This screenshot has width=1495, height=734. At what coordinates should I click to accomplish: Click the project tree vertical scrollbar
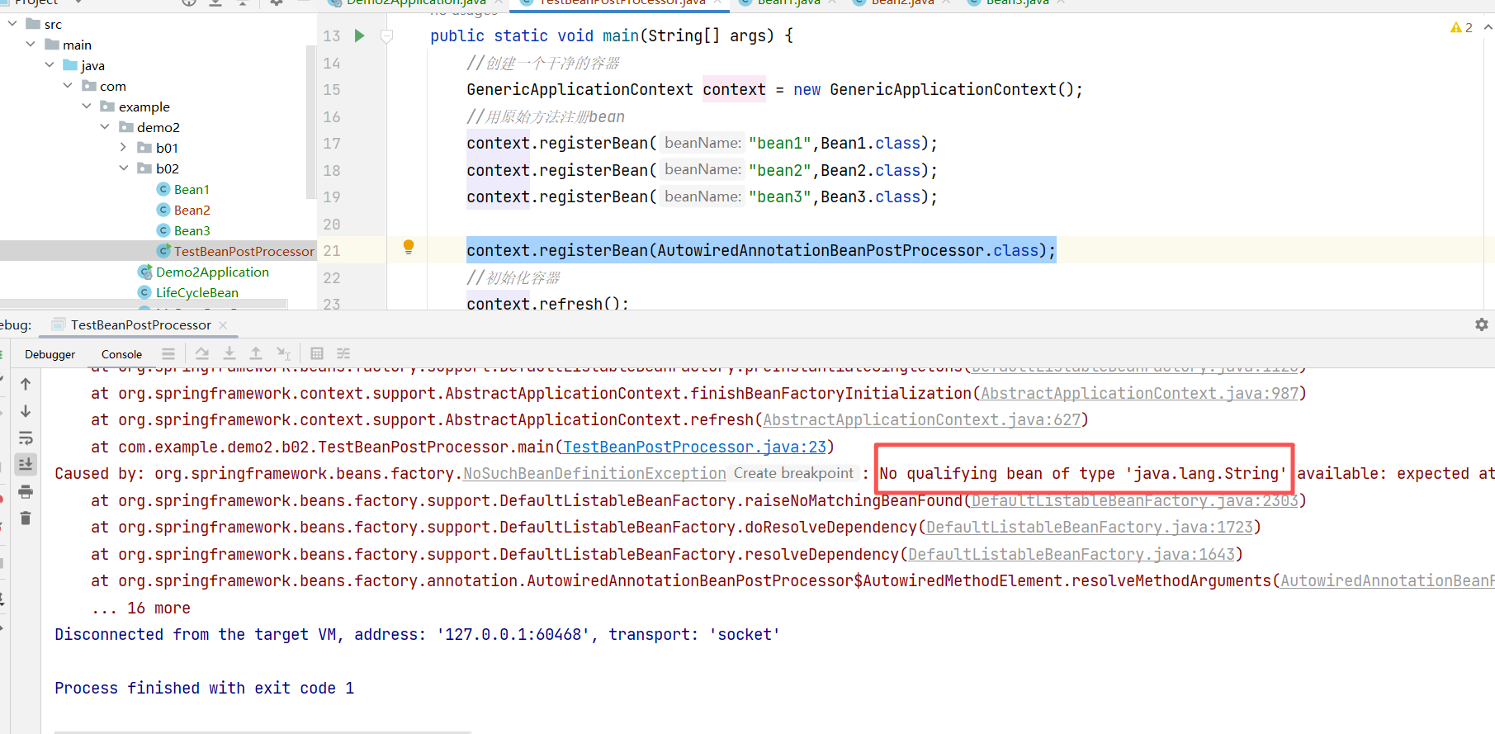click(x=310, y=122)
